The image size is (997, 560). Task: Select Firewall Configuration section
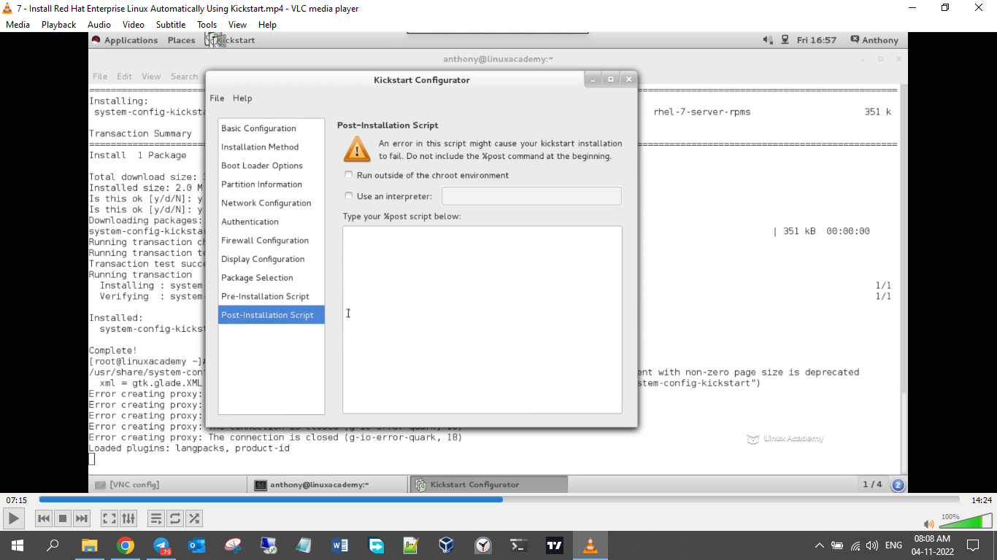(x=271, y=240)
